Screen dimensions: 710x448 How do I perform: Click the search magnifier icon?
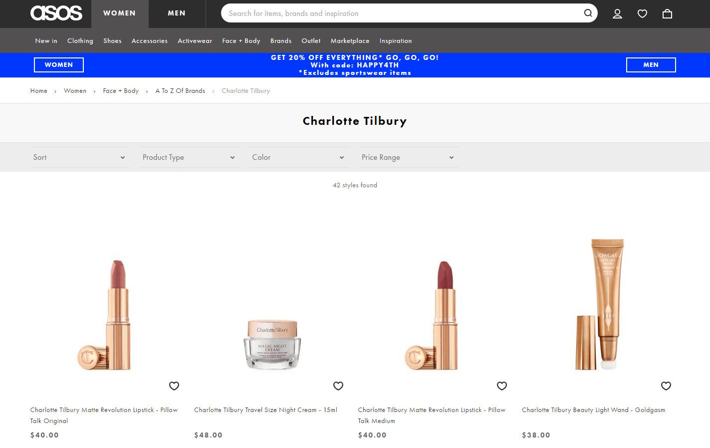588,13
